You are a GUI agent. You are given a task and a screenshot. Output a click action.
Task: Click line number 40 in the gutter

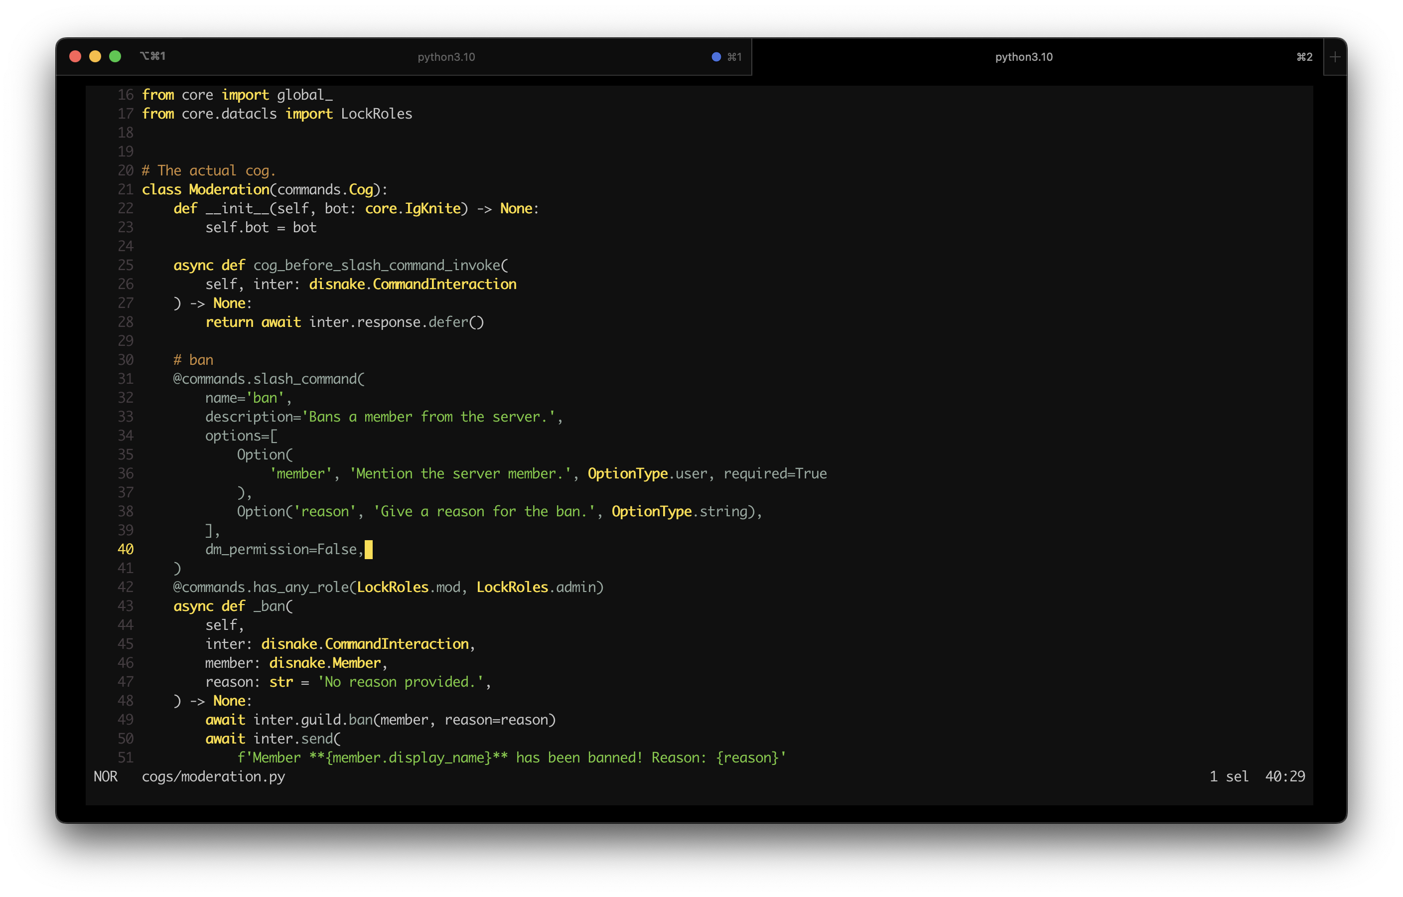point(125,549)
